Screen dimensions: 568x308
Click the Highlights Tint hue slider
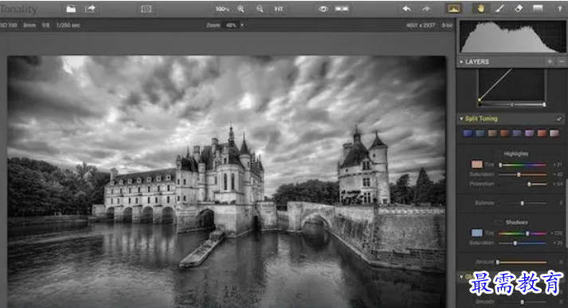523,165
